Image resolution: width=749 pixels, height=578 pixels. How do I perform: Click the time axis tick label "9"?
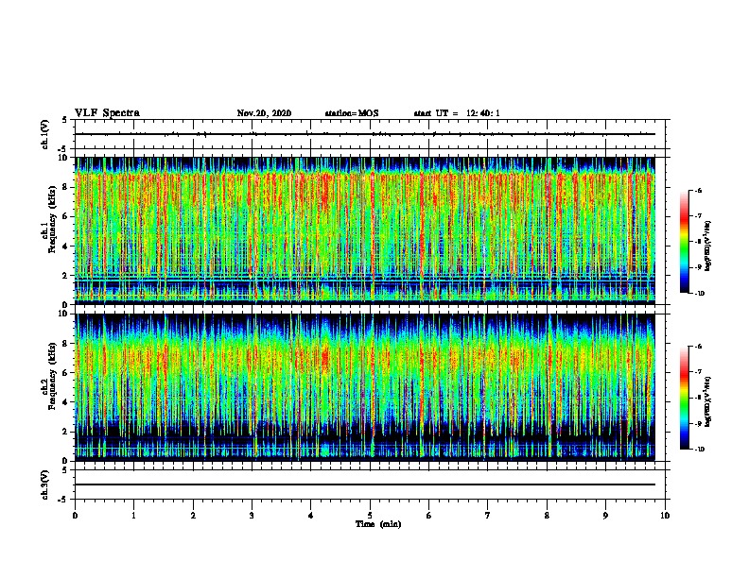tap(605, 516)
